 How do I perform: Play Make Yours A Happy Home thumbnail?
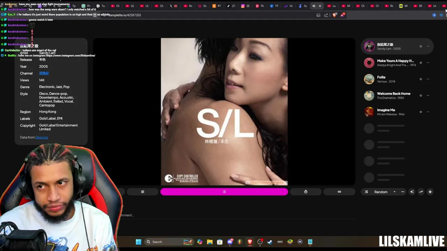click(x=369, y=63)
